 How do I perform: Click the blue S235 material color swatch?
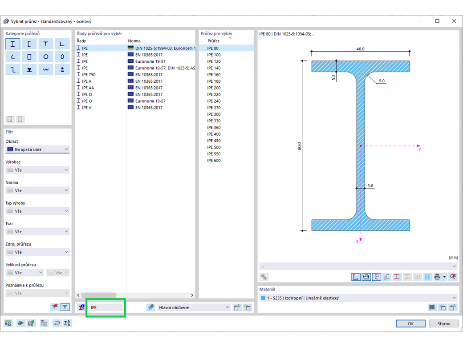coord(263,298)
